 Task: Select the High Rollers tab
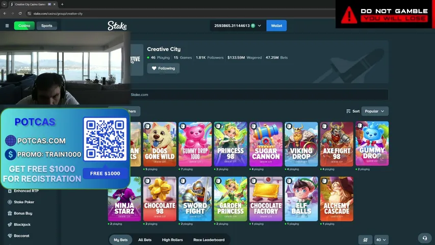point(172,240)
